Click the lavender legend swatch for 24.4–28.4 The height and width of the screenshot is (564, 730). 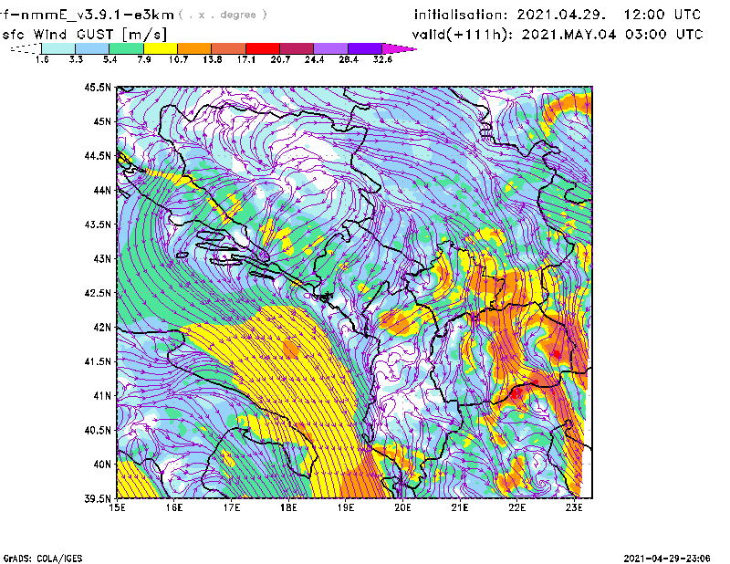[x=330, y=48]
